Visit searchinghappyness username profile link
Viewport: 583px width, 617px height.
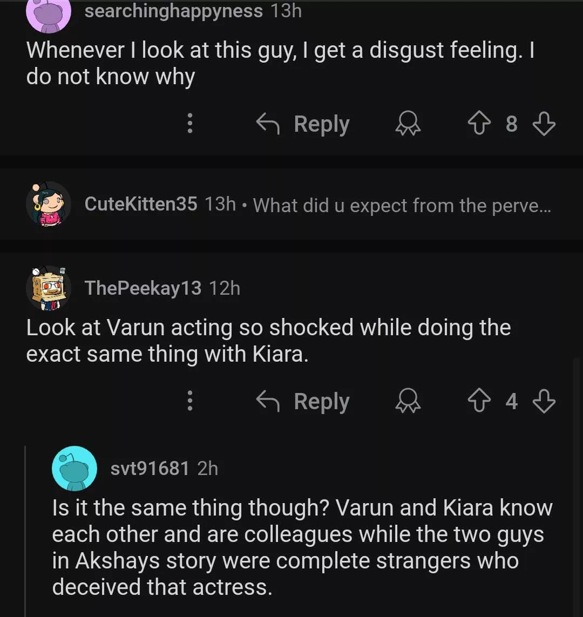tap(173, 11)
